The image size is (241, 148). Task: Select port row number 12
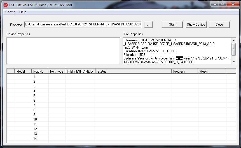(121, 129)
